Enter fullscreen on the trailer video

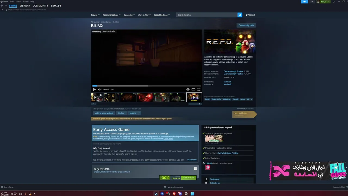(x=199, y=89)
